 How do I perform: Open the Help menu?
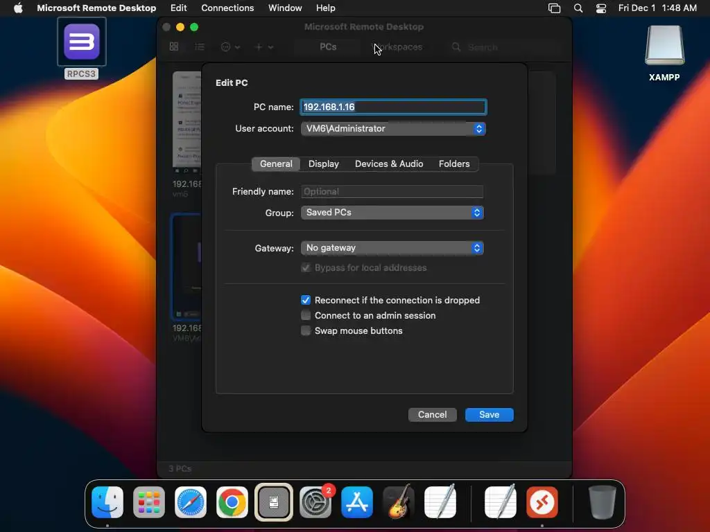click(326, 8)
